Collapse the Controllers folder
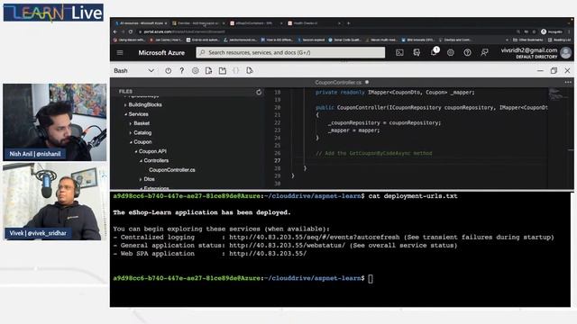The height and width of the screenshot is (324, 577). coord(141,160)
